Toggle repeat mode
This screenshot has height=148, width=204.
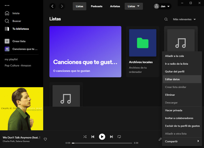pyautogui.click(x=119, y=137)
